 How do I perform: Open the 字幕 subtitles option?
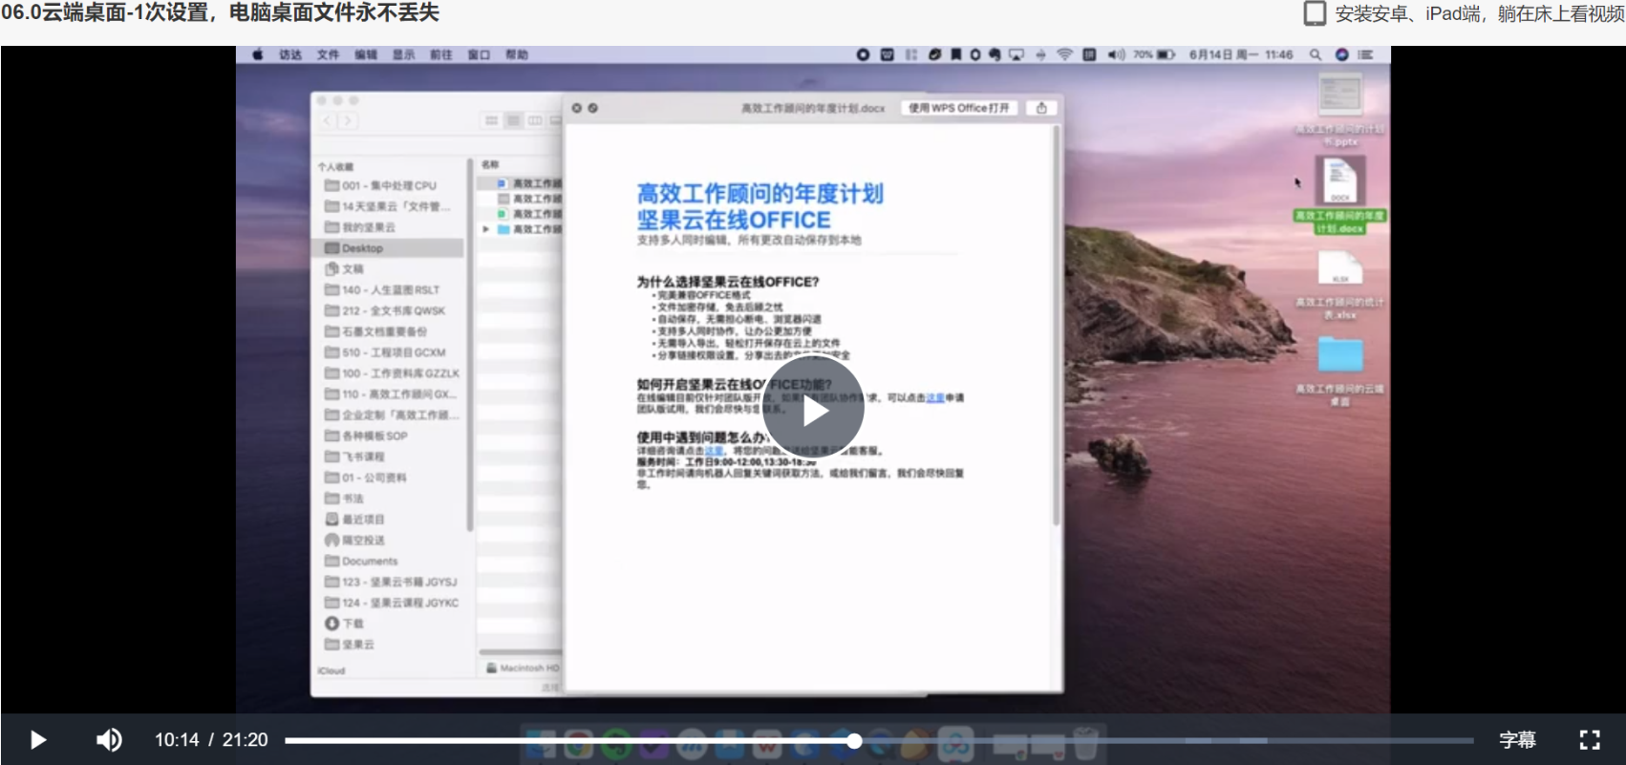(1517, 740)
